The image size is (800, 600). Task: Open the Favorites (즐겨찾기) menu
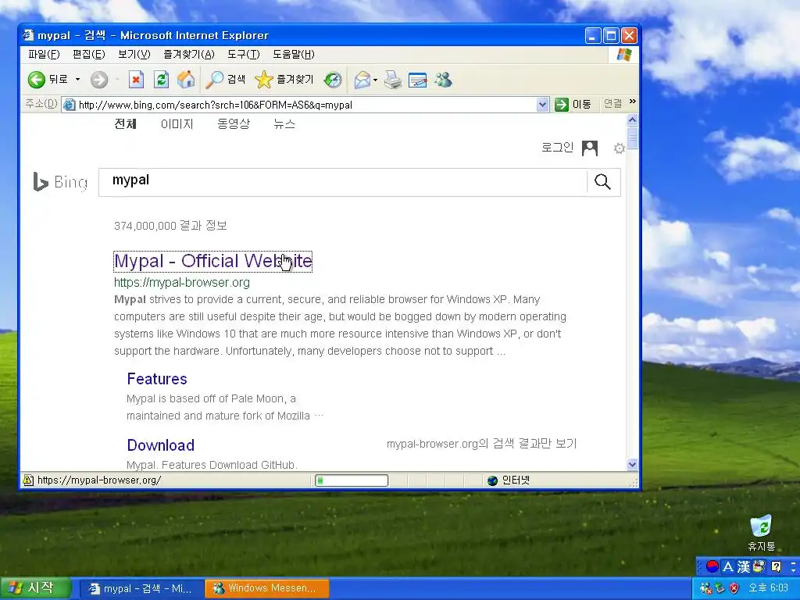pos(189,54)
